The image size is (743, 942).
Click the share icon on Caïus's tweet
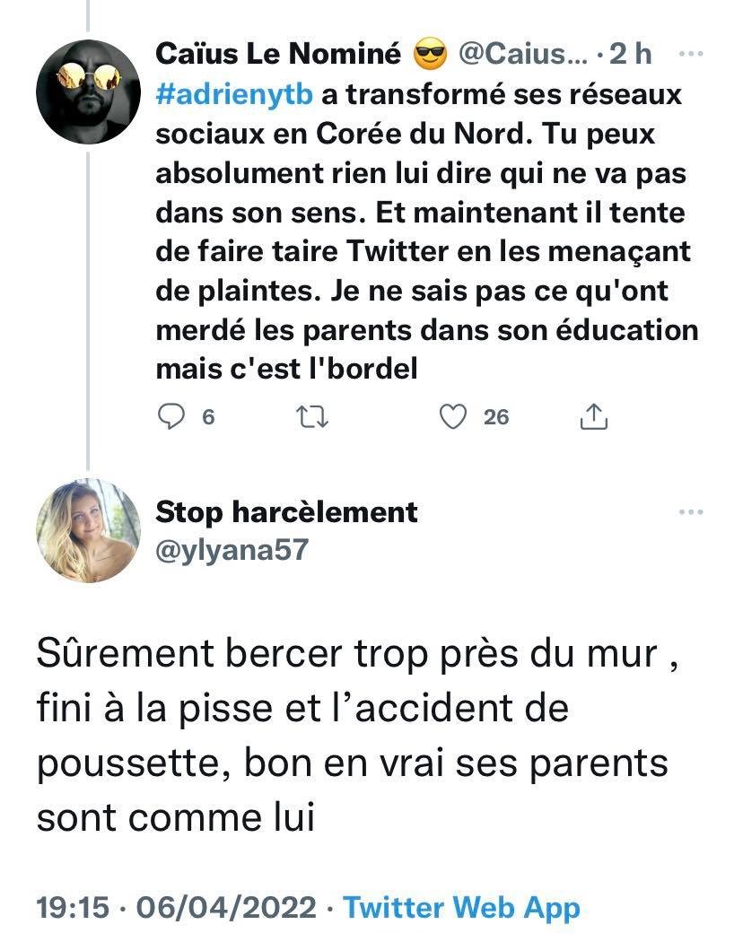(x=596, y=416)
